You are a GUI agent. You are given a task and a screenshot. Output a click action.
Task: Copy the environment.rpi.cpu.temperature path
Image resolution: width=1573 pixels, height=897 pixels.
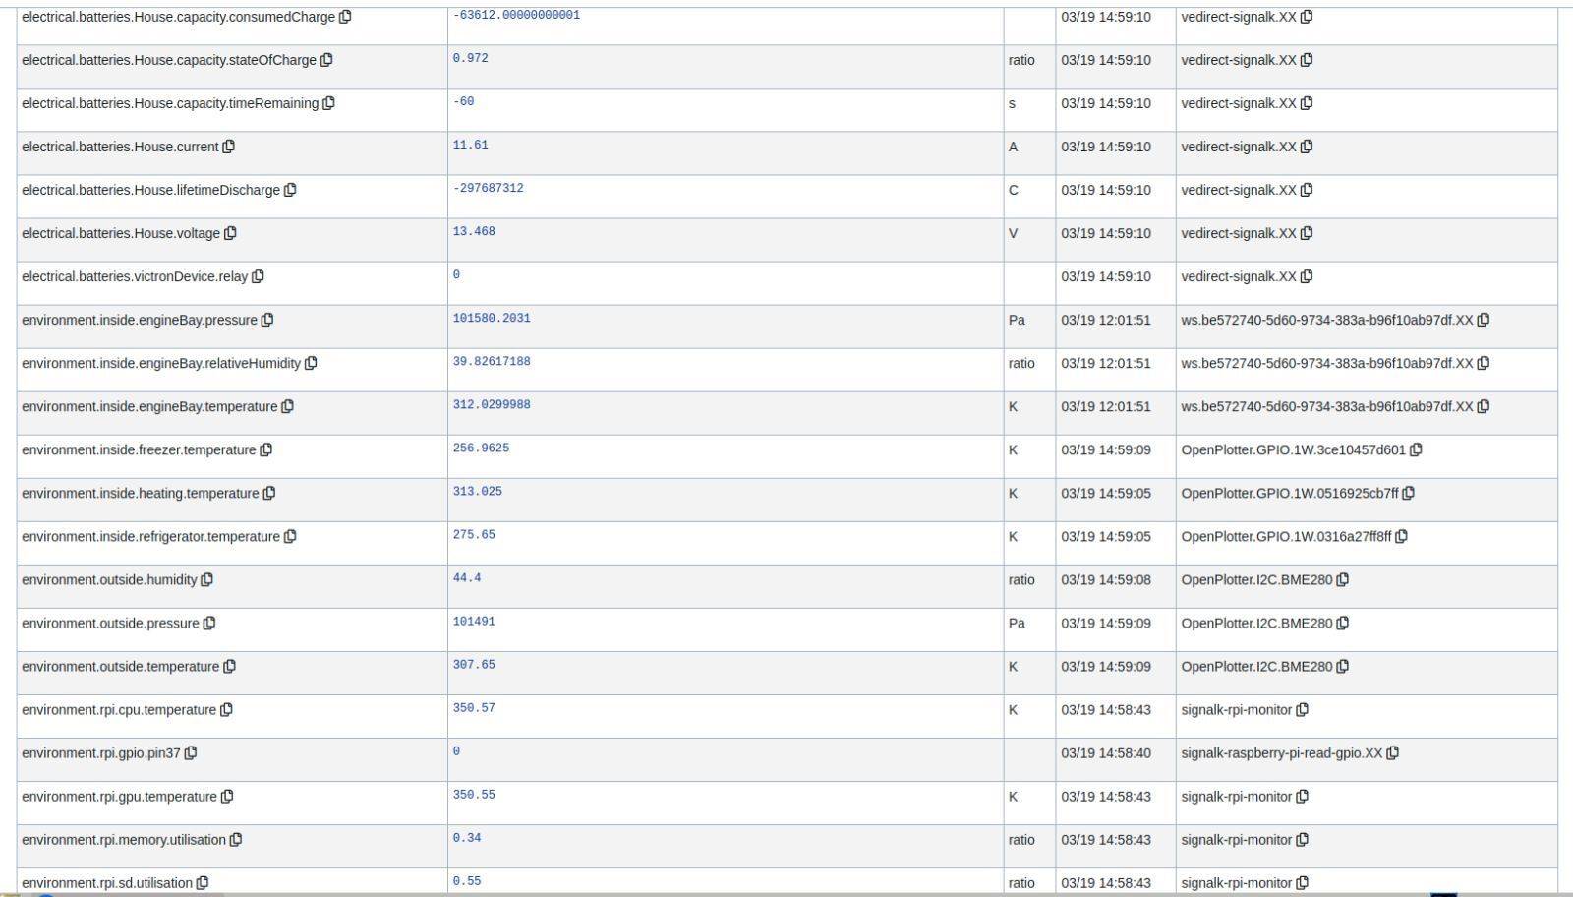[x=226, y=709]
